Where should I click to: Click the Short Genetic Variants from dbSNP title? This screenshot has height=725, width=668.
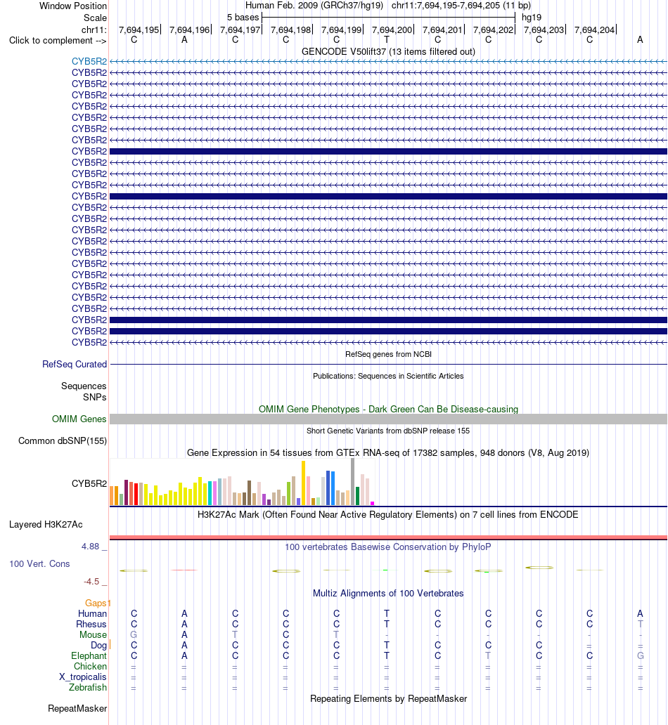pyautogui.click(x=388, y=431)
